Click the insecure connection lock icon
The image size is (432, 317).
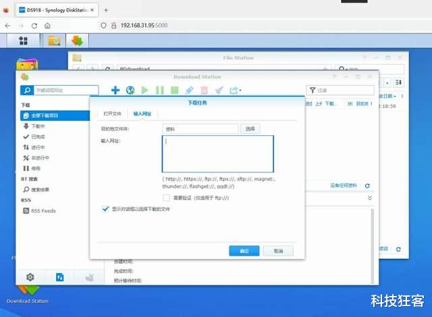coord(113,26)
